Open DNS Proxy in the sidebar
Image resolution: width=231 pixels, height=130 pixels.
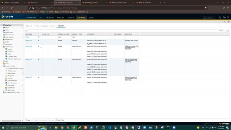[x=8, y=44]
